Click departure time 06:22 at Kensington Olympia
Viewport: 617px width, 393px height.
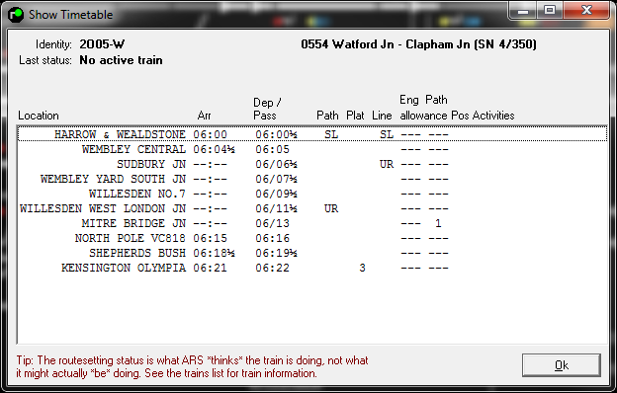click(272, 268)
